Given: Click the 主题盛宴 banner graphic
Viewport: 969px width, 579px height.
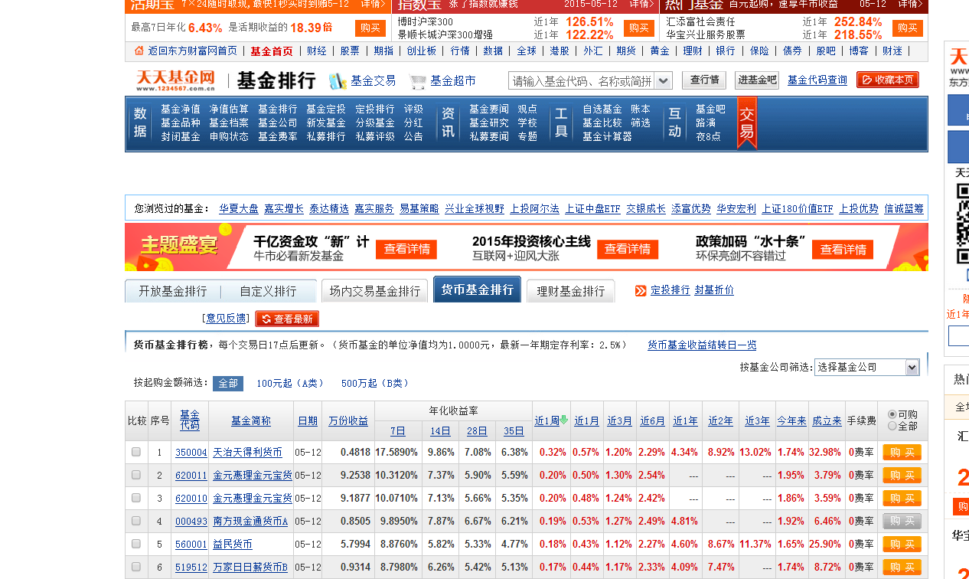Looking at the screenshot, I should pyautogui.click(x=180, y=247).
